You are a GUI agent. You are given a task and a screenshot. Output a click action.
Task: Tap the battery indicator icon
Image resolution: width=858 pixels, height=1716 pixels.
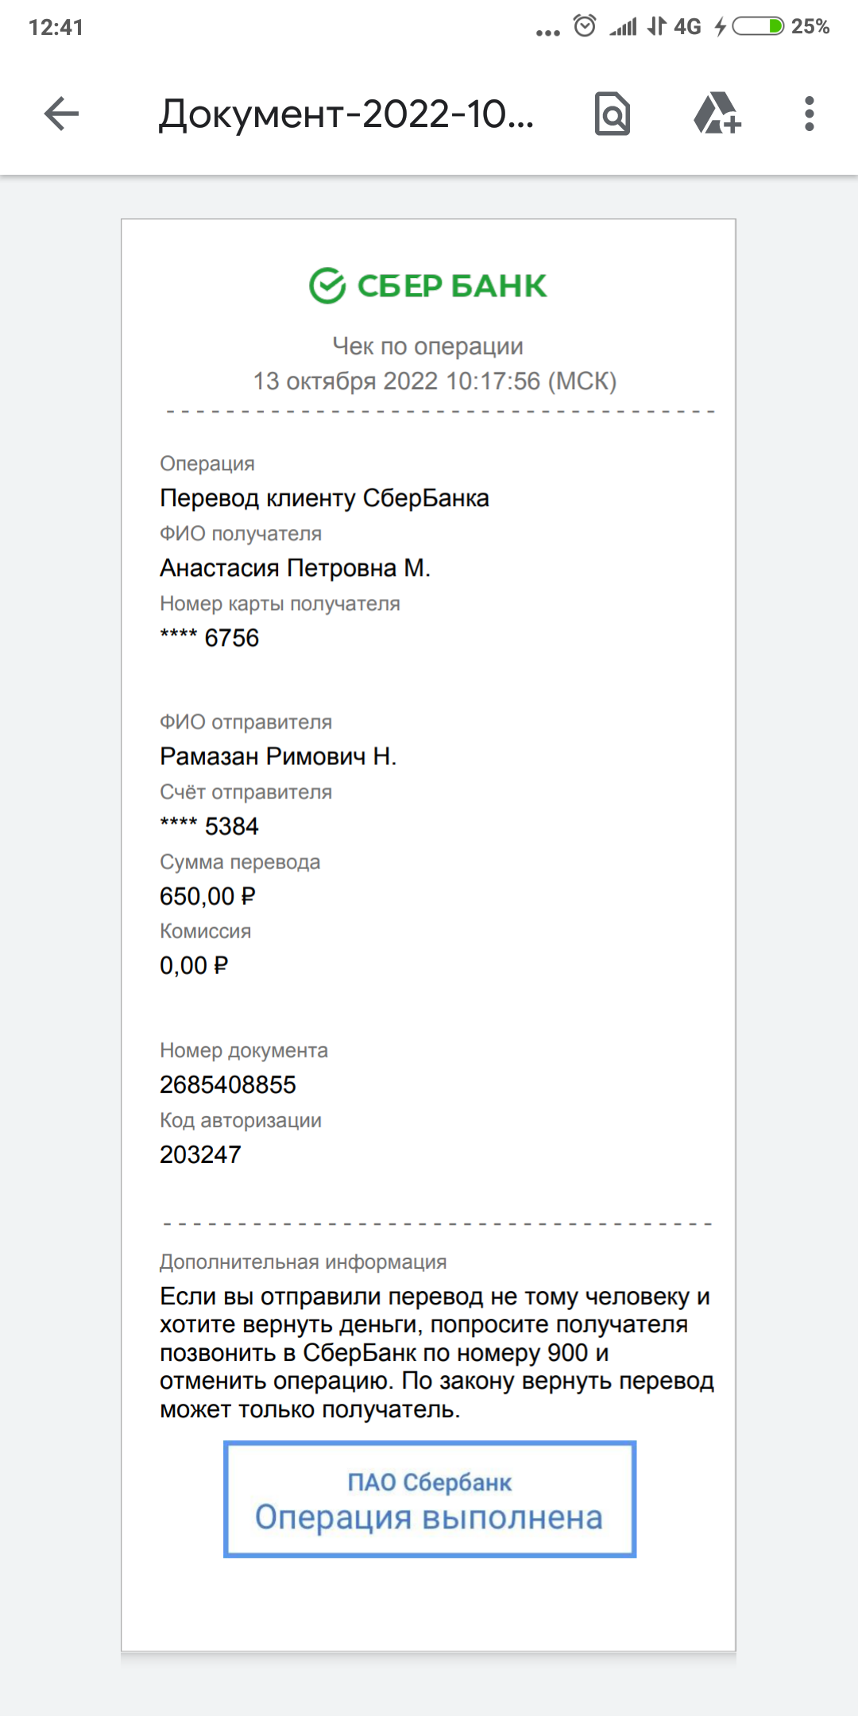coord(758,26)
